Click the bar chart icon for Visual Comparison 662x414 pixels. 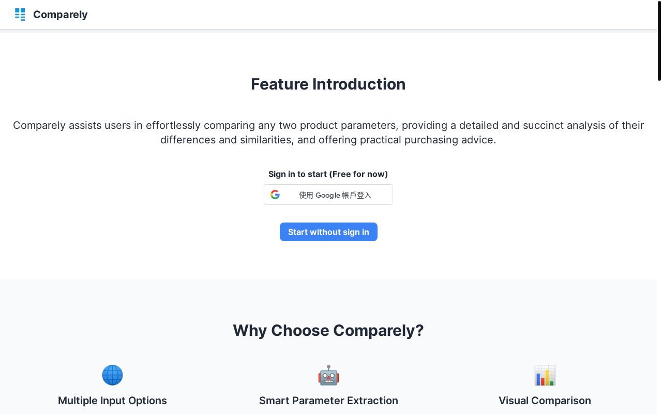click(545, 375)
